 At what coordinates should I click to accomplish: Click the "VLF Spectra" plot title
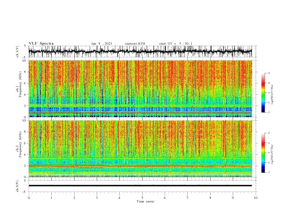(x=41, y=44)
